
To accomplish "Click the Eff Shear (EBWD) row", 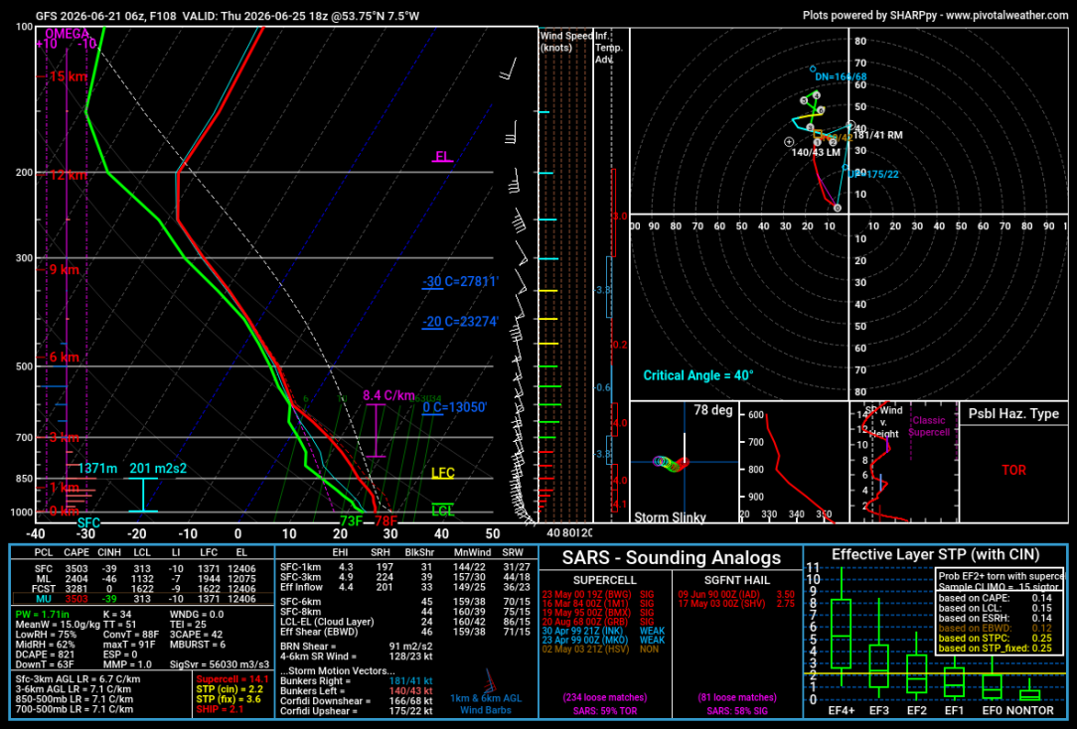I will (405, 632).
